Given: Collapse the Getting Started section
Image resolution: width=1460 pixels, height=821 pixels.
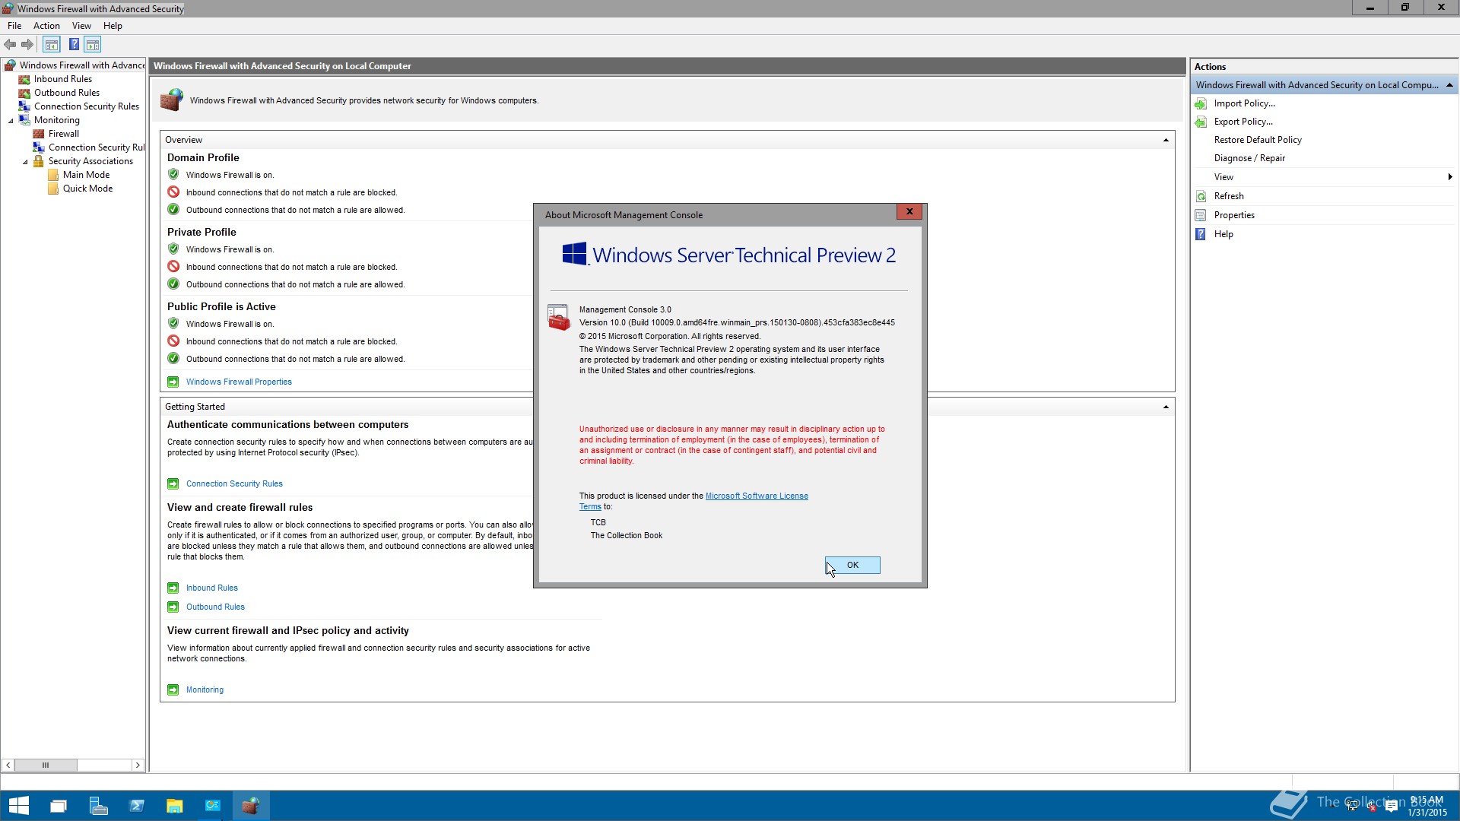Looking at the screenshot, I should pyautogui.click(x=1166, y=407).
